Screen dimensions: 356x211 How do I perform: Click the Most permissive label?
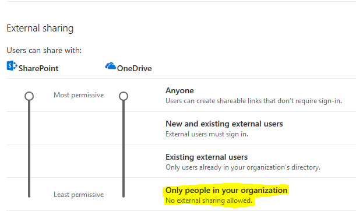pyautogui.click(x=79, y=95)
